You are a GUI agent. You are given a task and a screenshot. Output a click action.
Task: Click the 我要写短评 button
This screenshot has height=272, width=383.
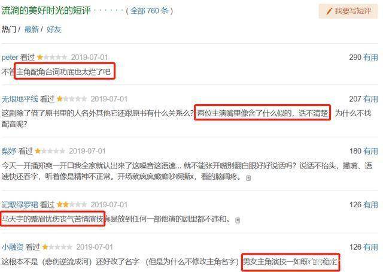tap(348, 11)
